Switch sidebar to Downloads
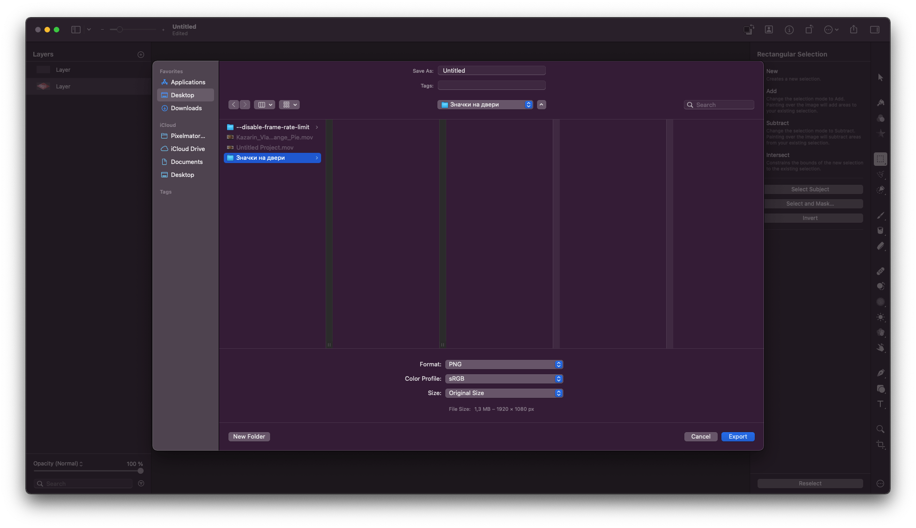 pos(185,108)
